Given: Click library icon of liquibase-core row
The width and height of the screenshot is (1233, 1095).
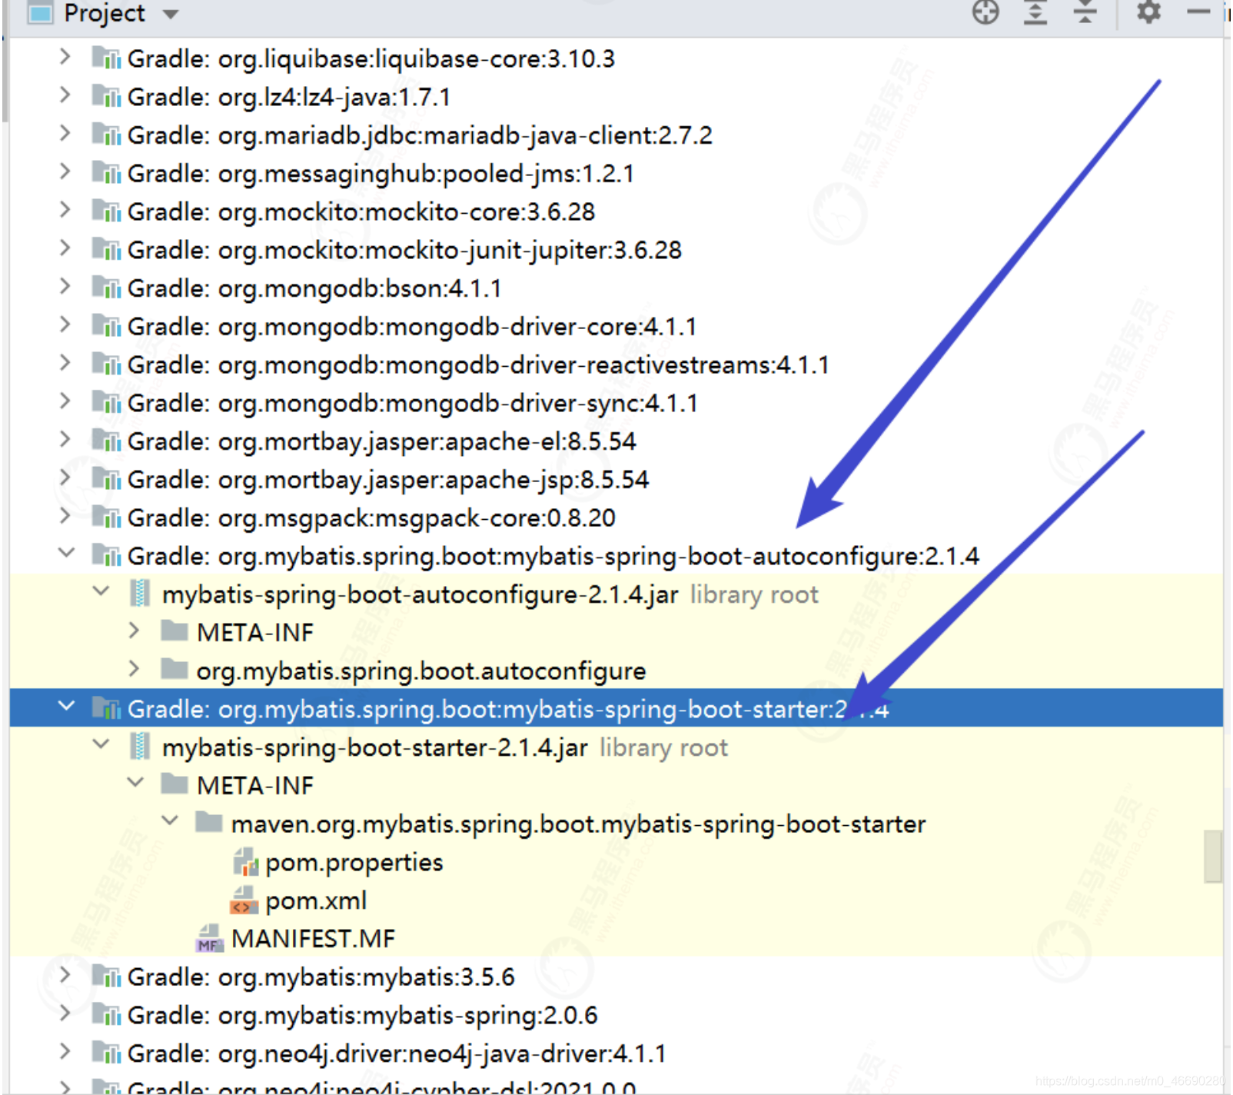Looking at the screenshot, I should click(106, 58).
